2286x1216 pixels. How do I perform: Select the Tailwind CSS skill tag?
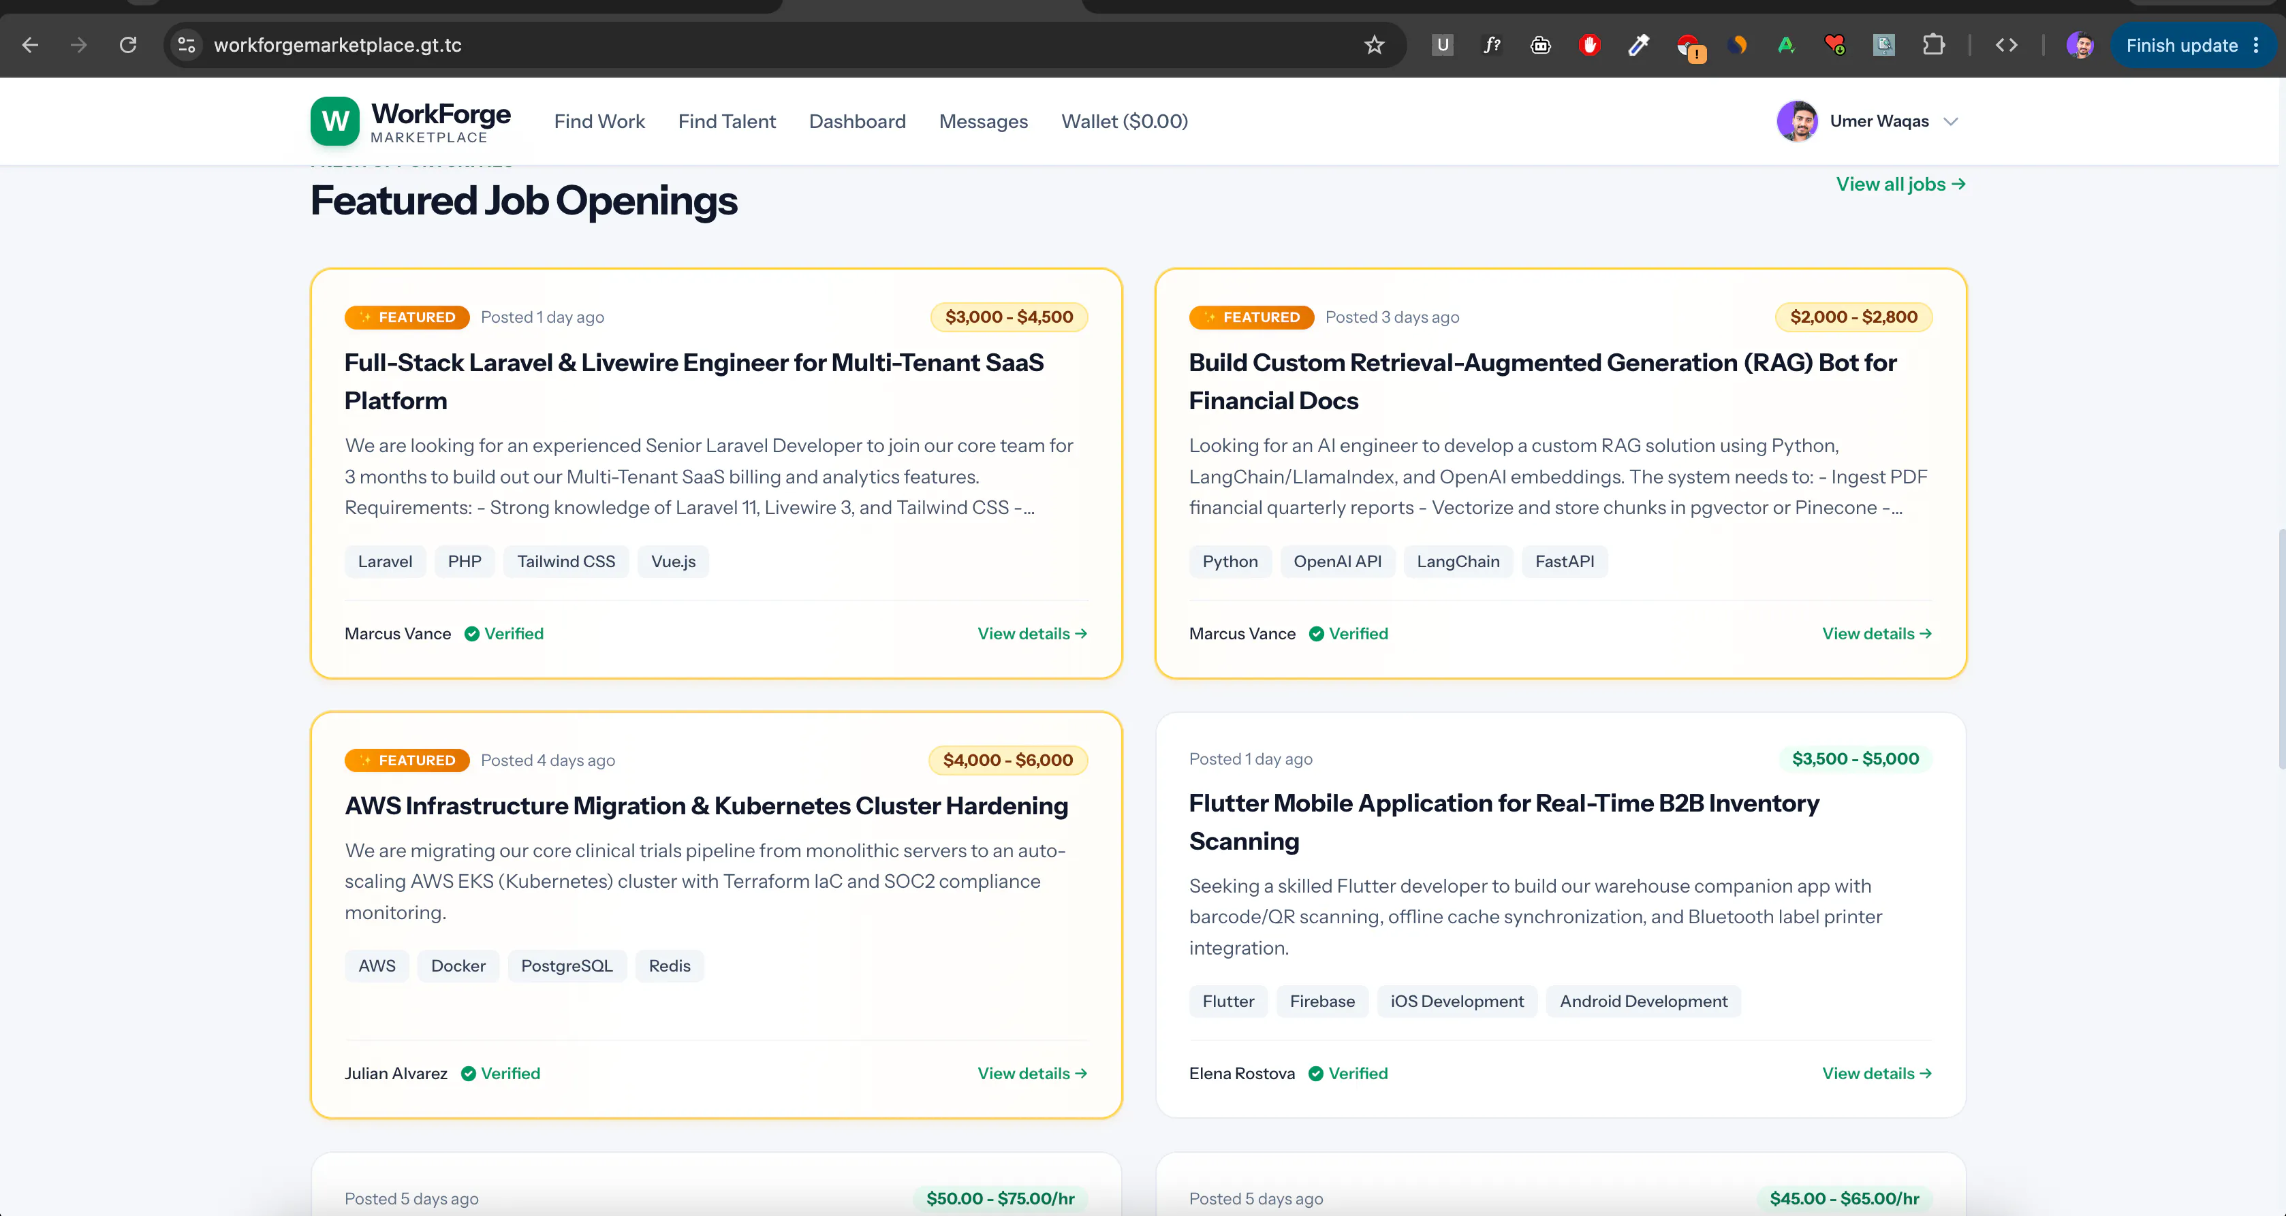566,562
